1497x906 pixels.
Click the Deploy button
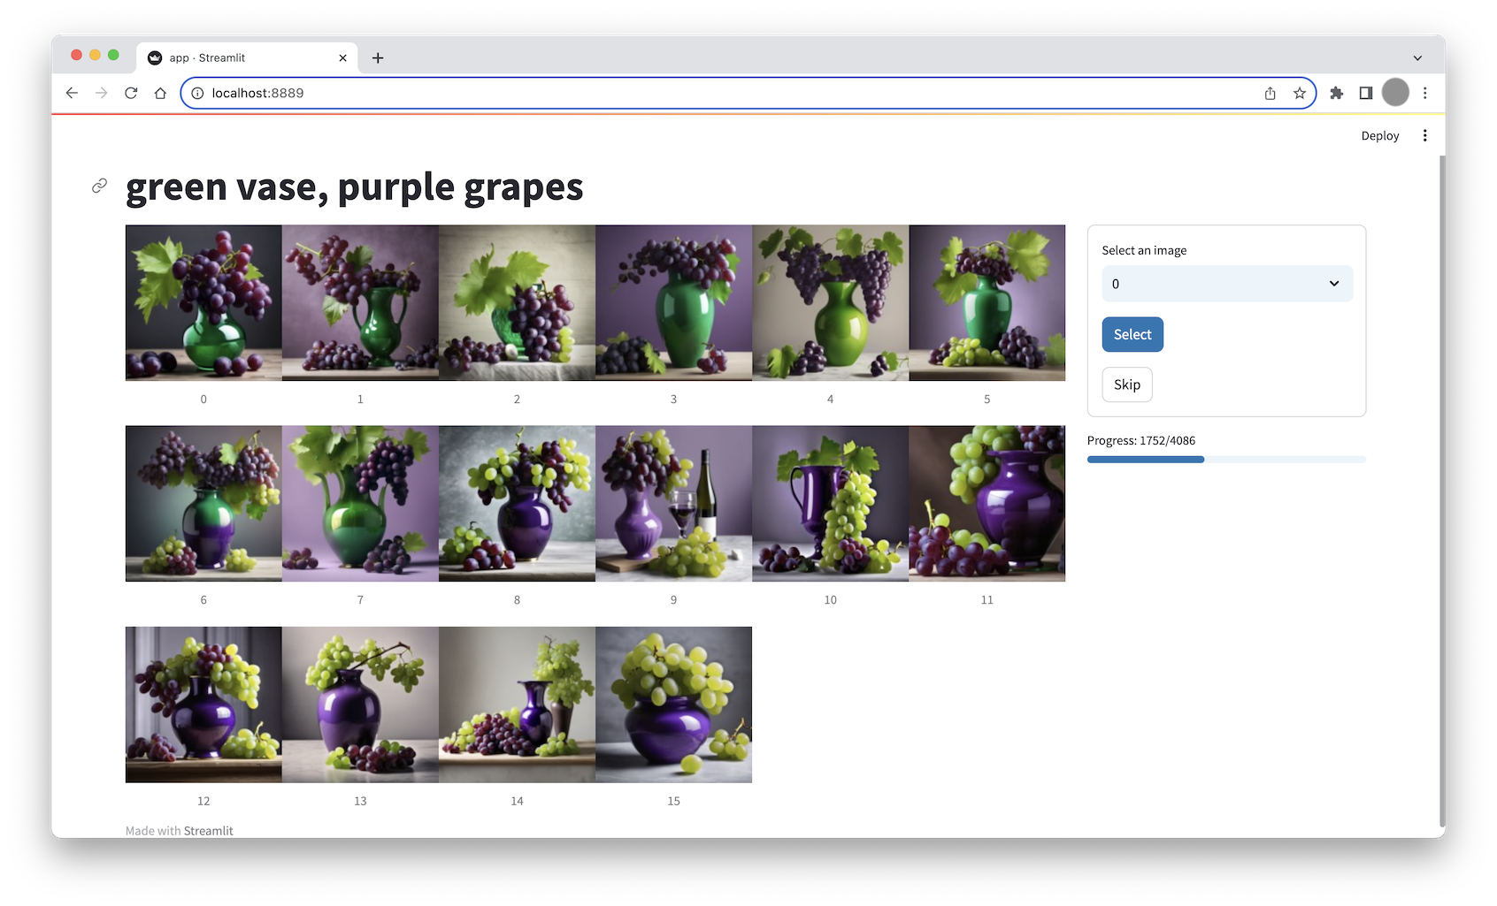(x=1379, y=135)
